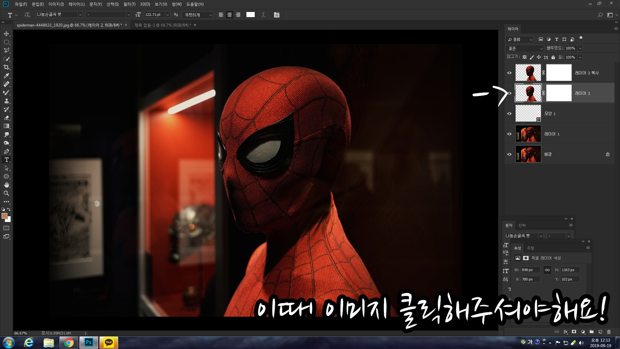This screenshot has height=349, width=620.
Task: Toggle visibility of 레이어 1
Action: click(509, 134)
